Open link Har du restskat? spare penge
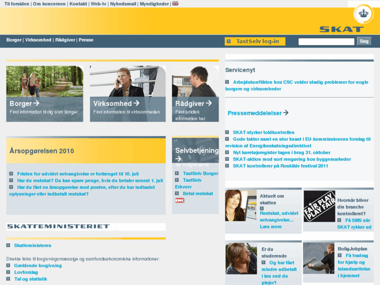 point(90,181)
